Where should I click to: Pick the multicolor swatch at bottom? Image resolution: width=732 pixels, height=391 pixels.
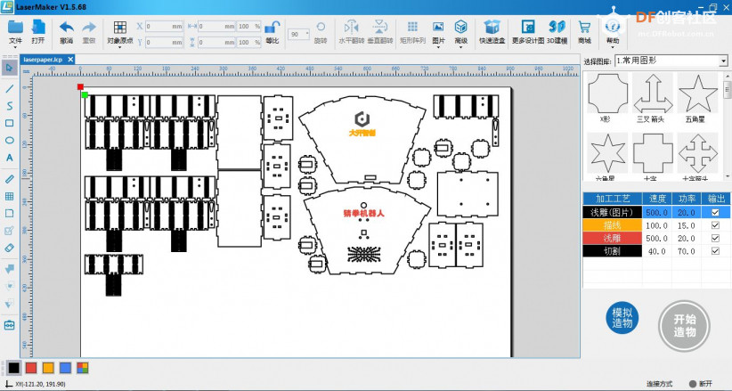click(83, 368)
